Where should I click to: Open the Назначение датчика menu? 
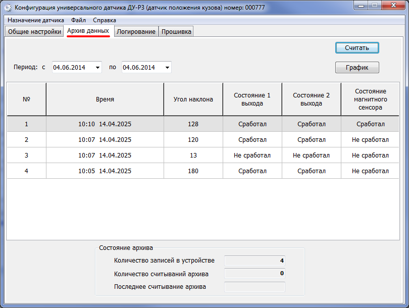point(36,20)
